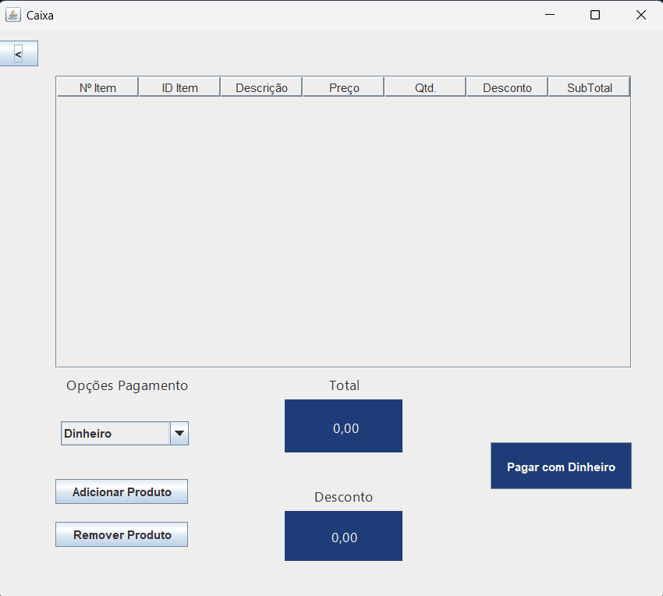This screenshot has width=663, height=596.
Task: Click the back arrow button
Action: pyautogui.click(x=18, y=54)
